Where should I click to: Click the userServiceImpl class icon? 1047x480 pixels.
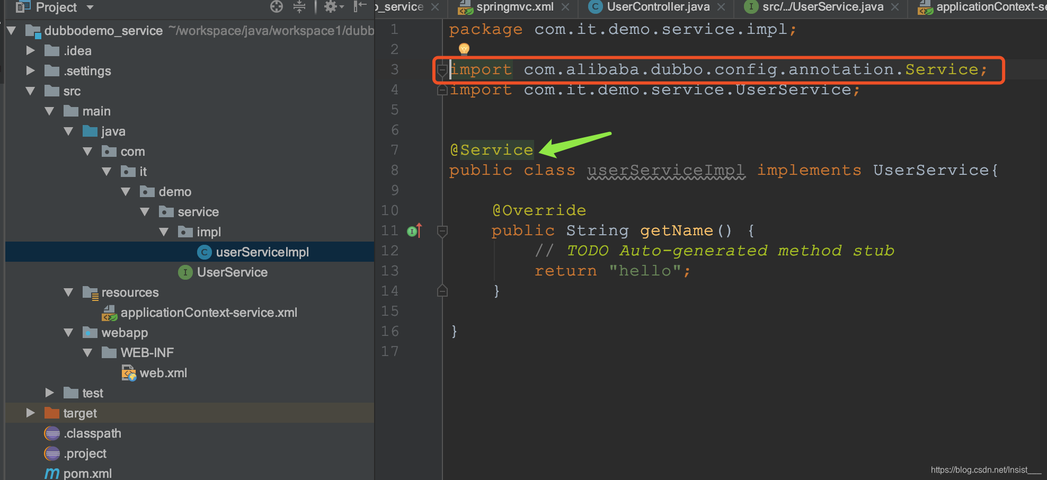coord(205,252)
